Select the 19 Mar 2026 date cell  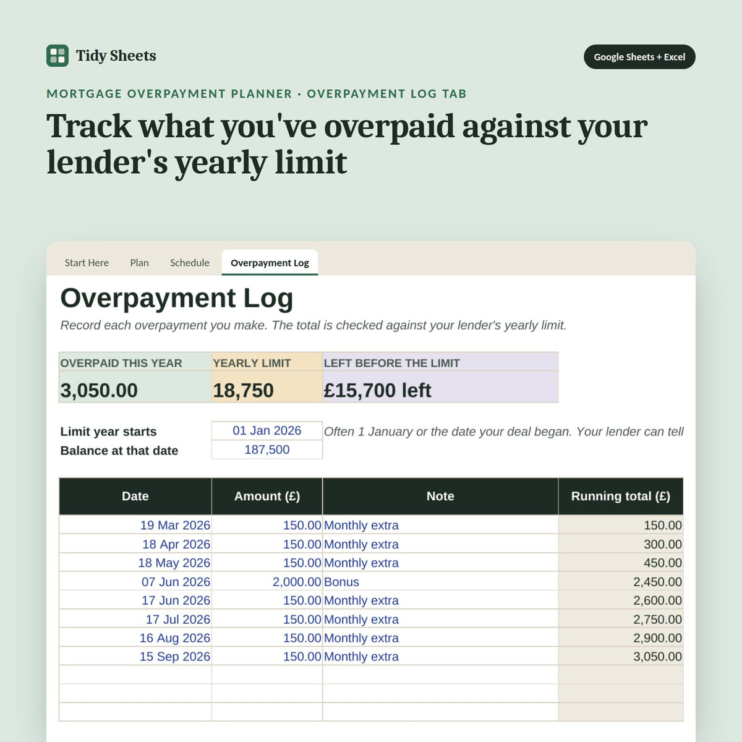coord(135,525)
